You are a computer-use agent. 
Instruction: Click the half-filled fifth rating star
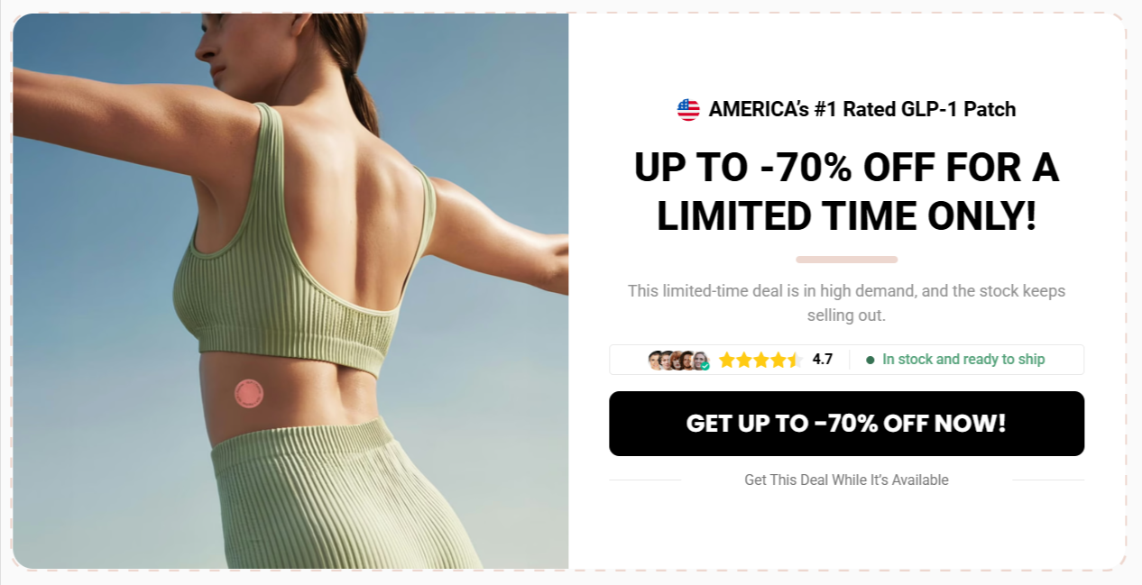(794, 360)
